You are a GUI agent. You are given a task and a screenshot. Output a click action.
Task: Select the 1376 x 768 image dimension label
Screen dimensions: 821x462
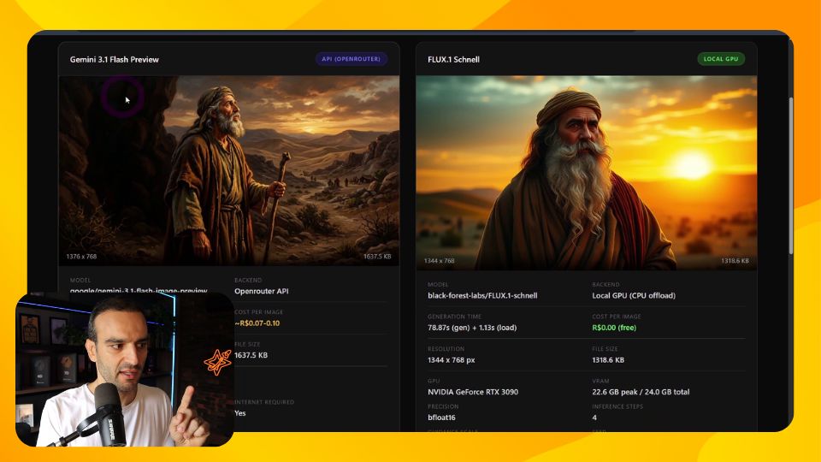click(x=81, y=257)
